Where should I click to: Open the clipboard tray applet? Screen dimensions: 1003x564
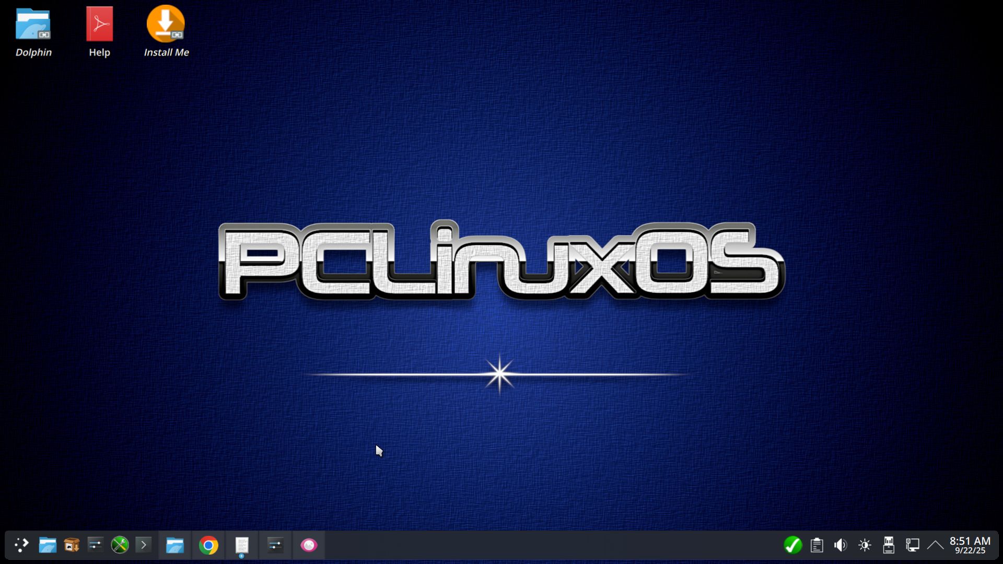[817, 545]
